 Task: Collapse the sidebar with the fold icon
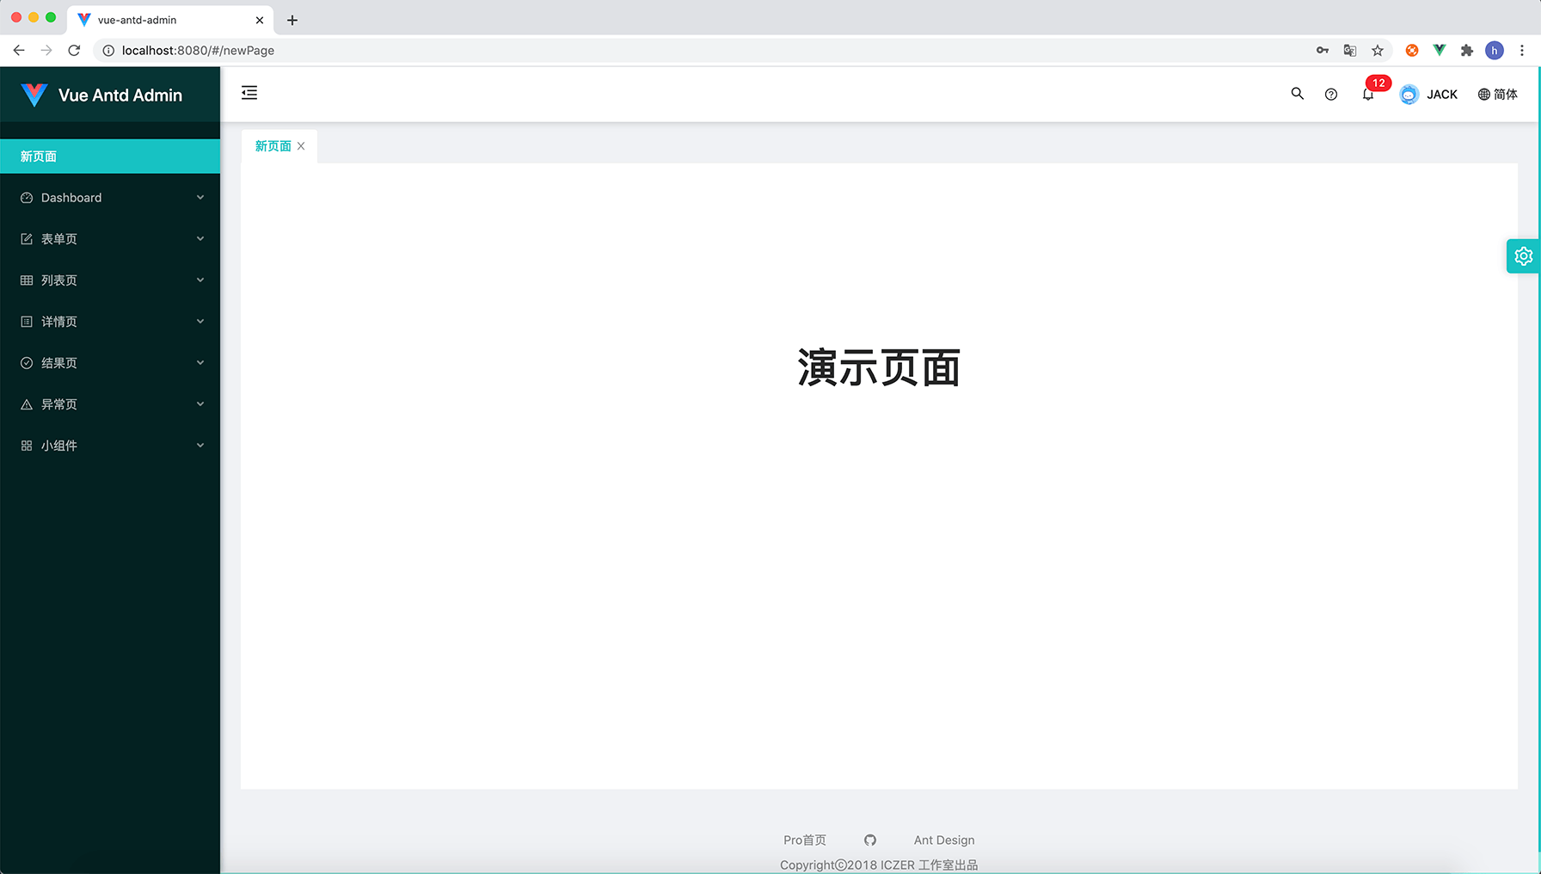click(249, 93)
